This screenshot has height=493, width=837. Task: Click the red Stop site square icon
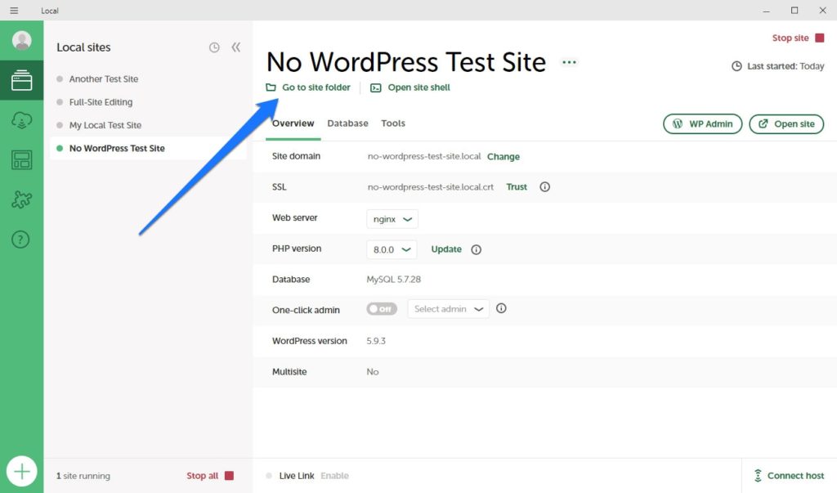(x=819, y=38)
